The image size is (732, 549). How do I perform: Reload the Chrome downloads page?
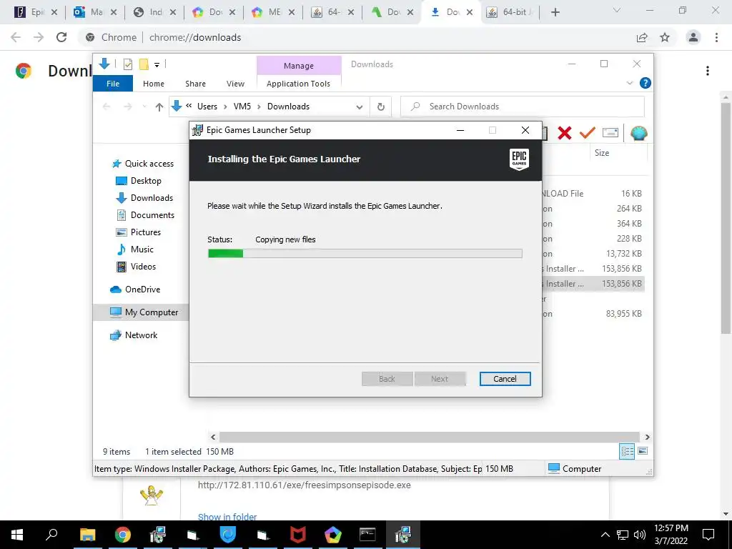61,37
